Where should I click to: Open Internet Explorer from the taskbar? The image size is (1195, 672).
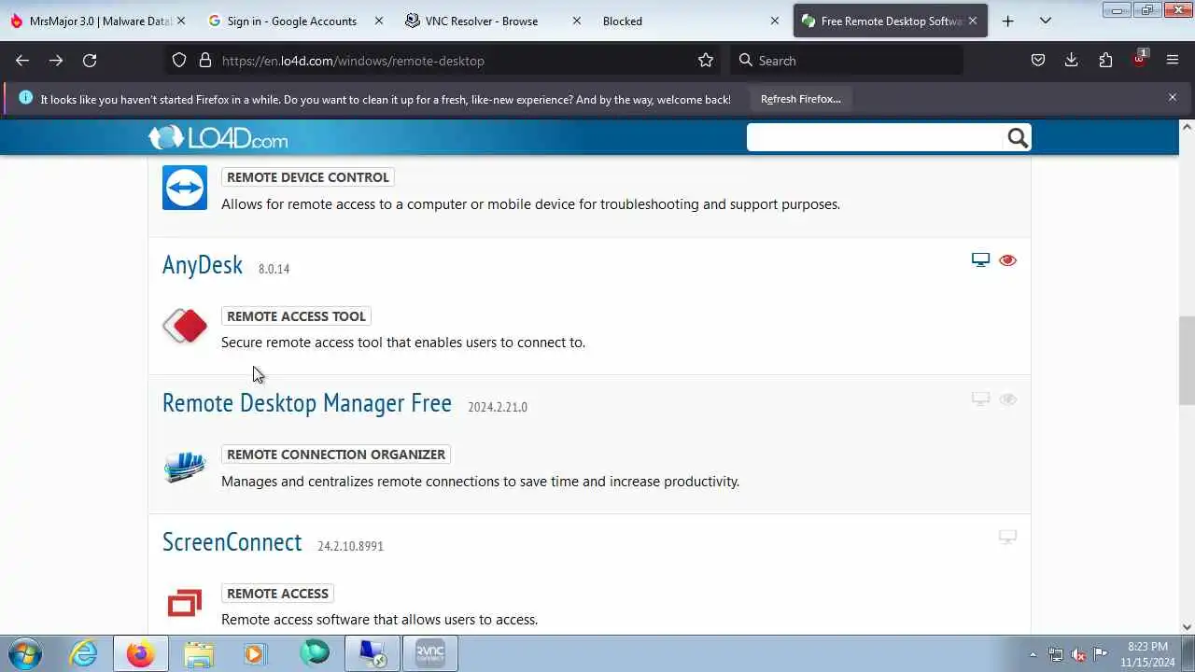point(84,653)
